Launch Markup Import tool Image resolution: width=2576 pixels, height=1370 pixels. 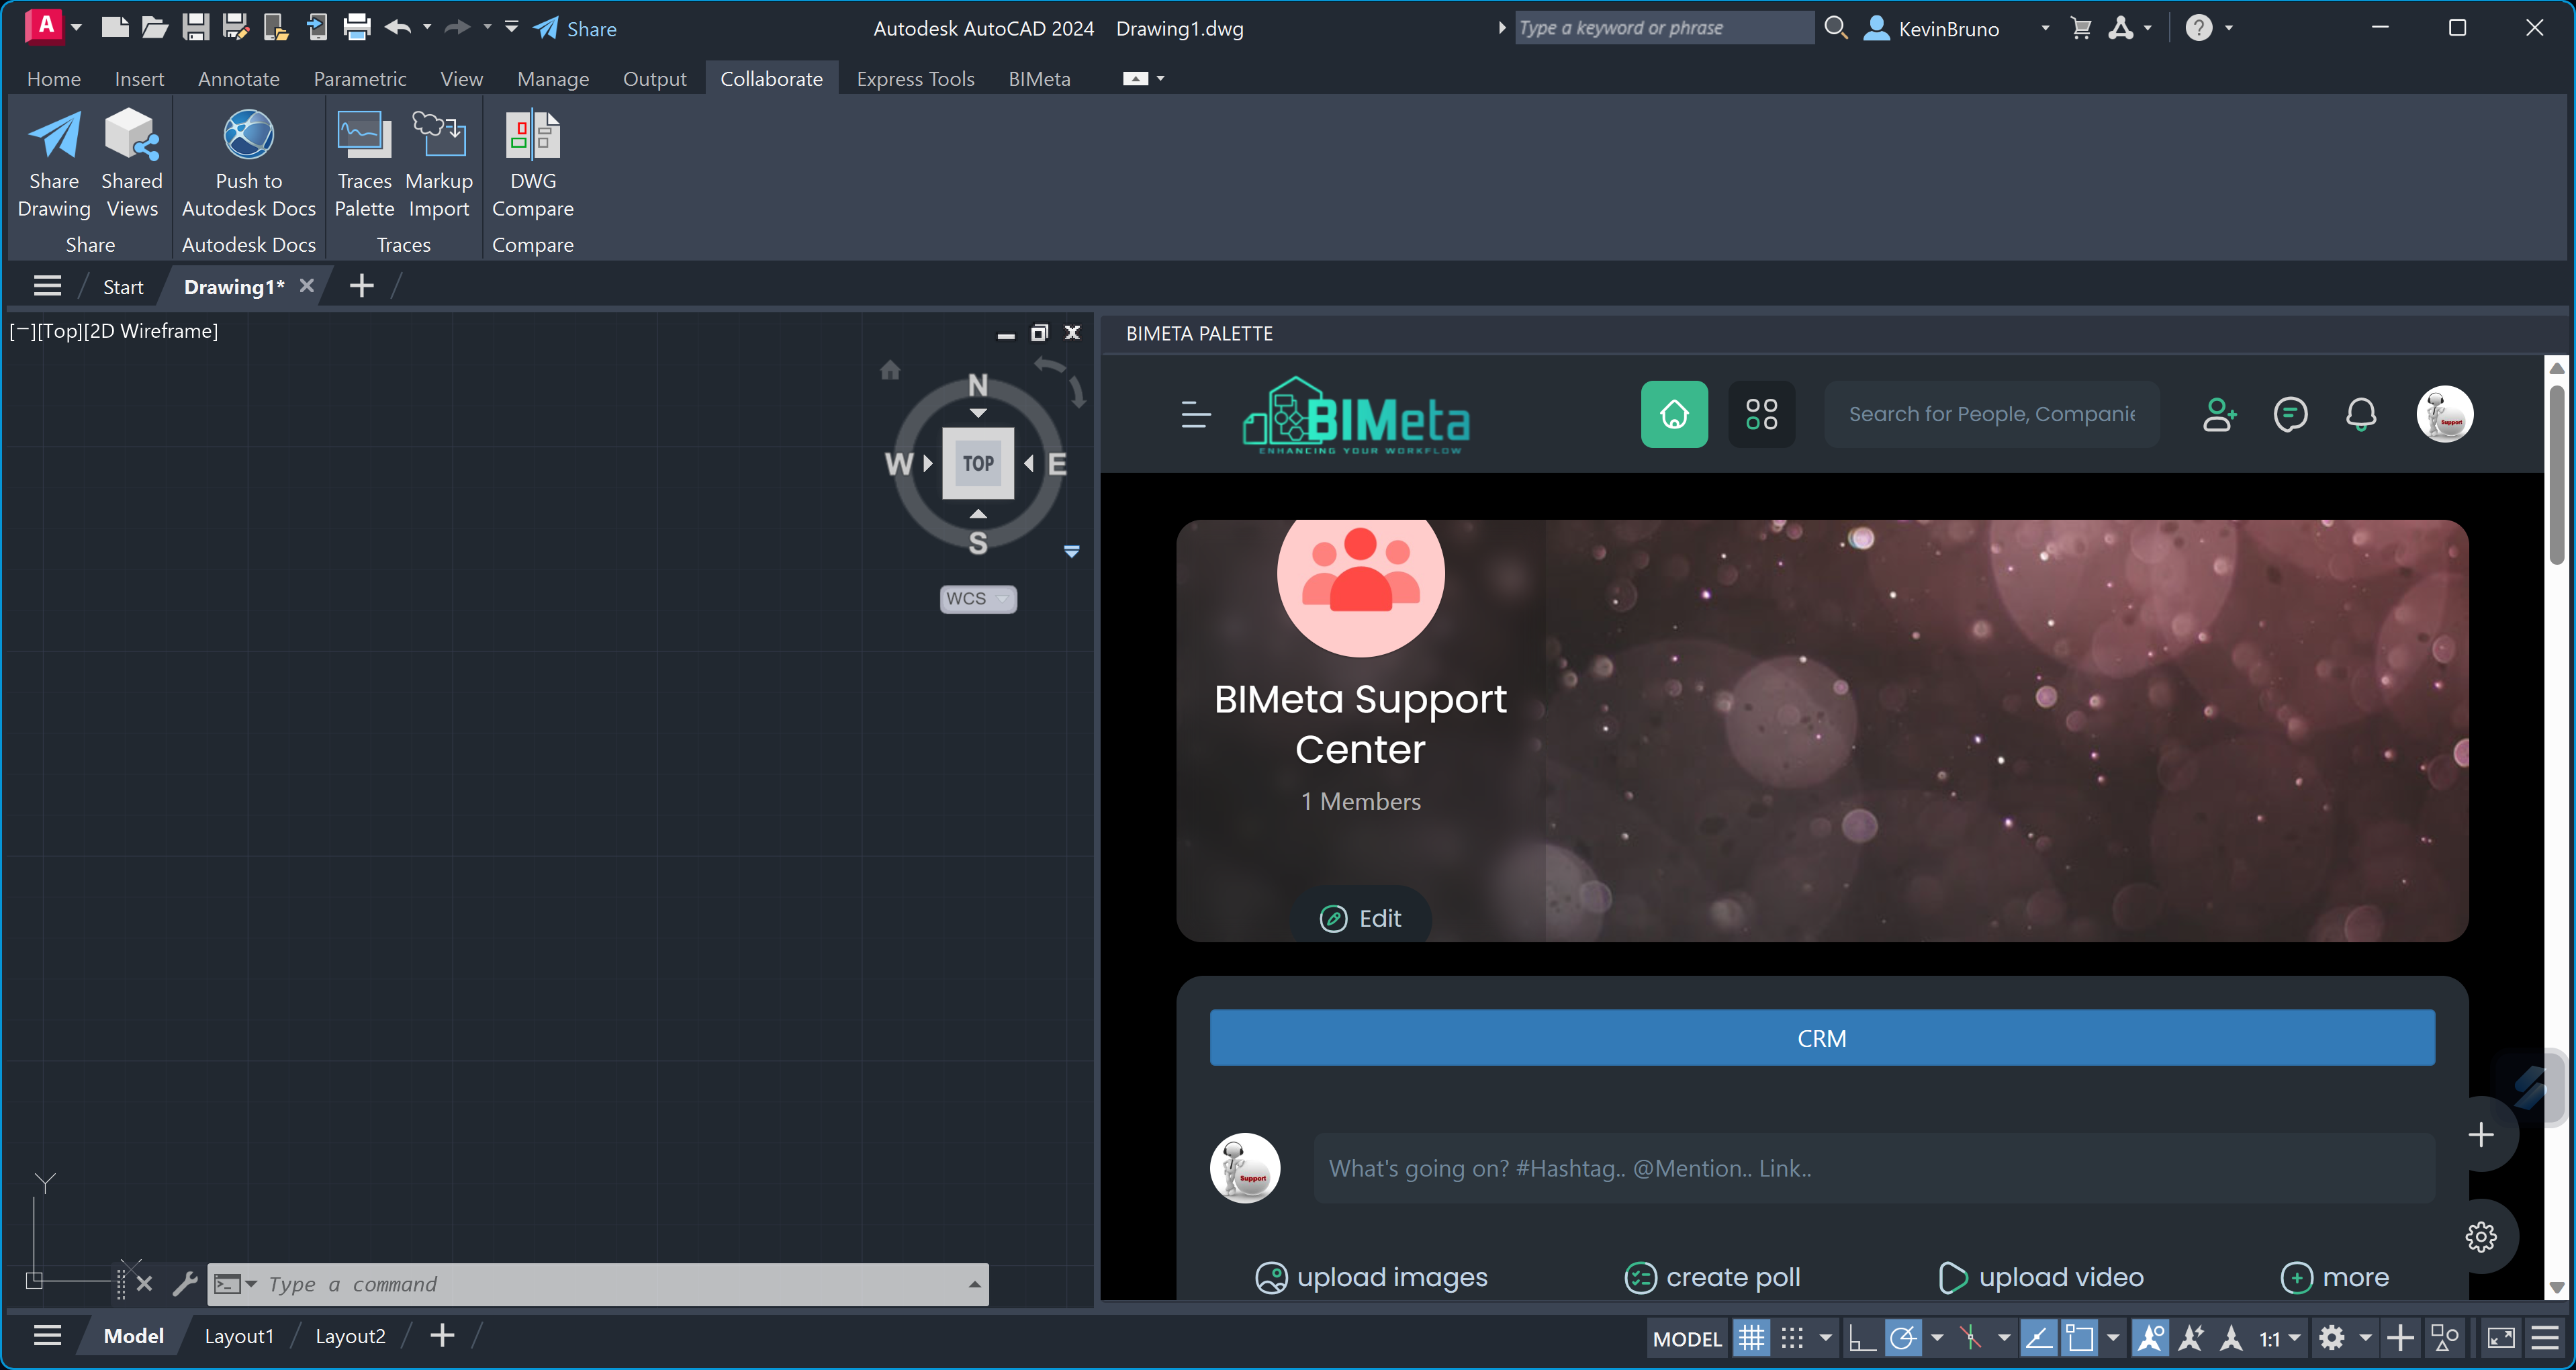[439, 165]
